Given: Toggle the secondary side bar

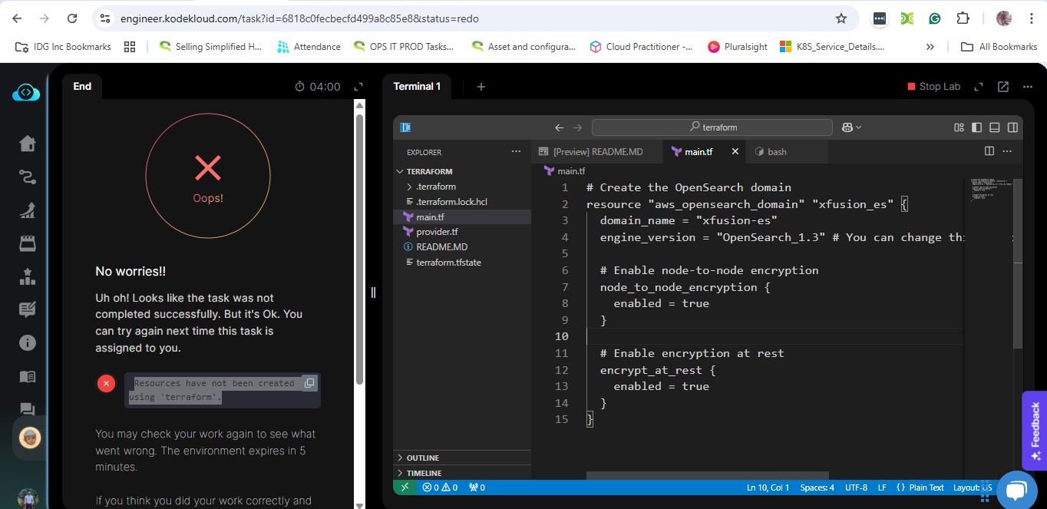Looking at the screenshot, I should [1012, 127].
